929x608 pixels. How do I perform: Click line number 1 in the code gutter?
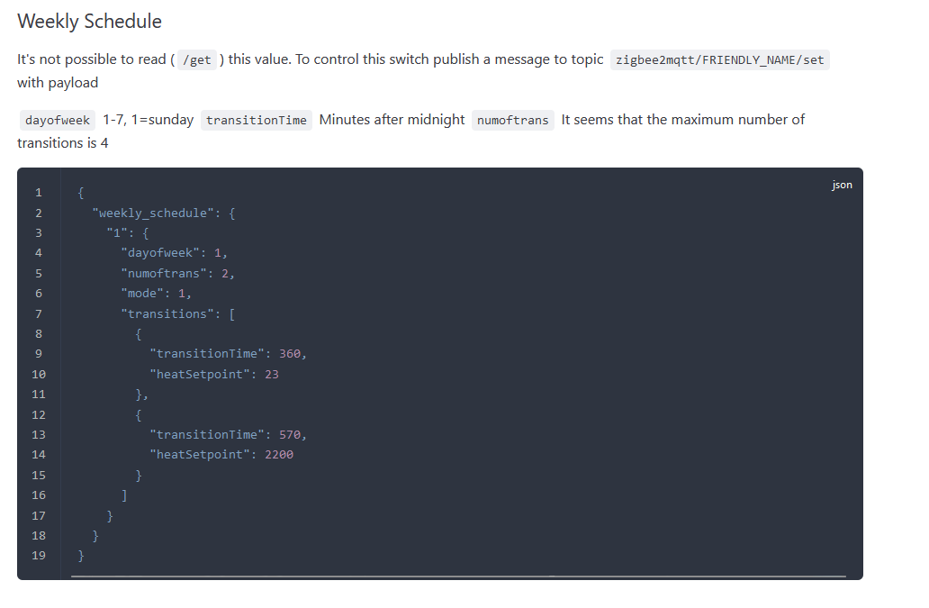38,193
